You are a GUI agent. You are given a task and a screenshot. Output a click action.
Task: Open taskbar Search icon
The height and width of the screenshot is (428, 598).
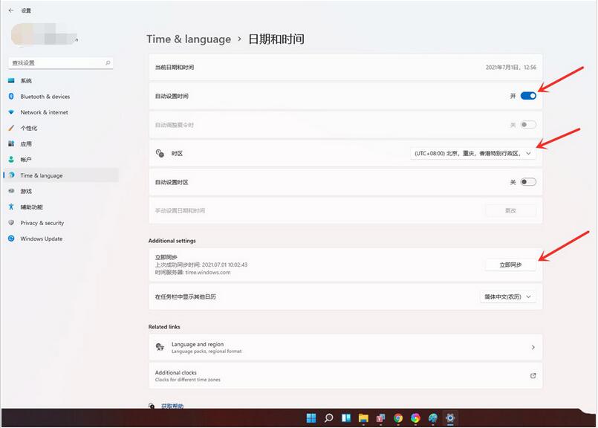[x=329, y=418]
